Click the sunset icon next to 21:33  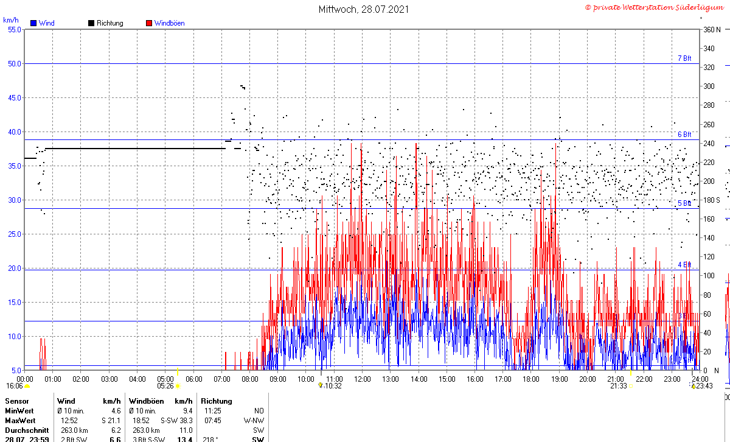(x=631, y=386)
